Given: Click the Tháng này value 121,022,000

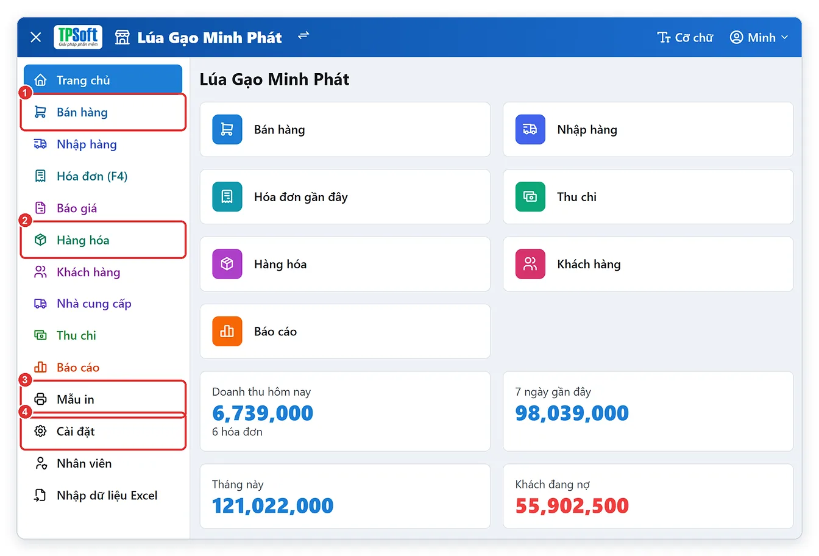Looking at the screenshot, I should pyautogui.click(x=272, y=505).
